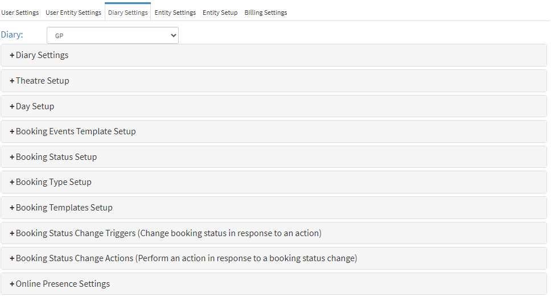Screen dimensions: 551x297
Task: Select the Entity Settings tab
Action: pyautogui.click(x=175, y=13)
